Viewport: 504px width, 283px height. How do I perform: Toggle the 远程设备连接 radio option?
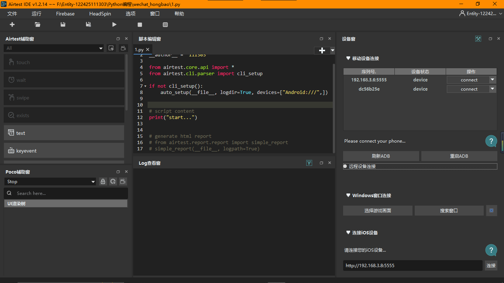click(x=345, y=166)
